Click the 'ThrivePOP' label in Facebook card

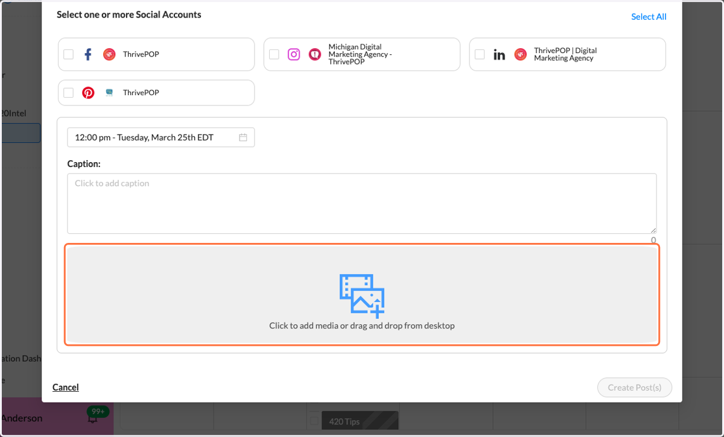point(141,54)
